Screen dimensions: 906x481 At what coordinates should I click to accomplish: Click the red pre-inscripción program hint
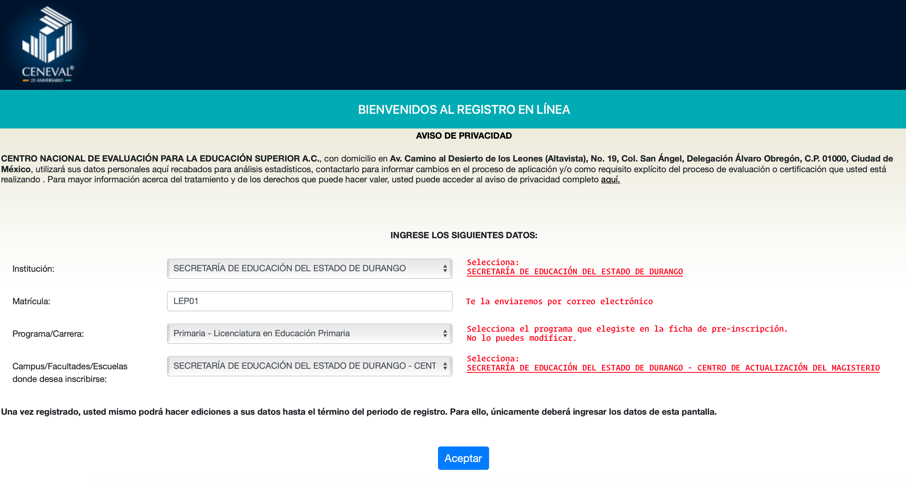627,334
